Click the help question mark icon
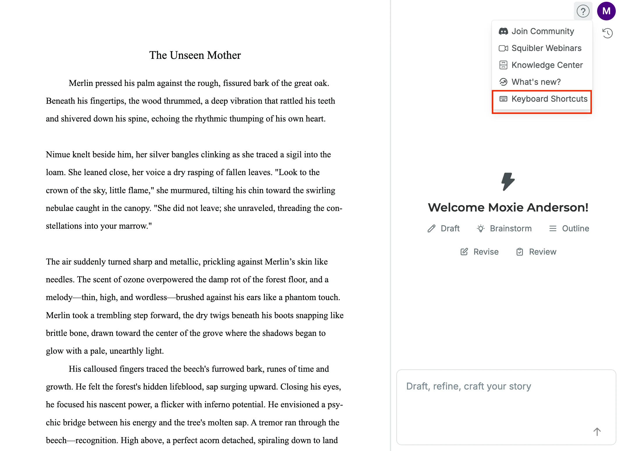Screen dimensions: 621x451 [583, 11]
